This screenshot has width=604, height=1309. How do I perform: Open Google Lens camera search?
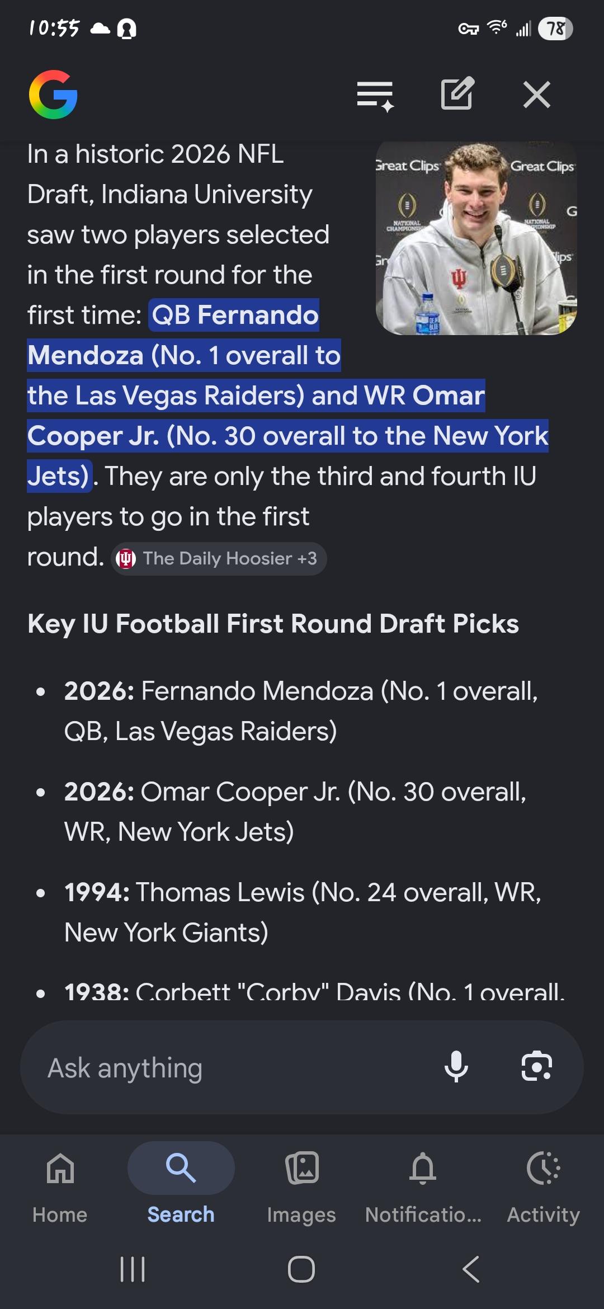pos(536,1066)
